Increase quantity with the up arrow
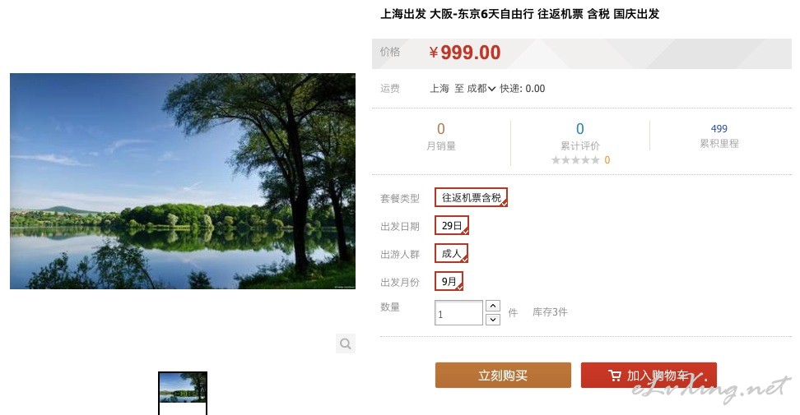 493,306
